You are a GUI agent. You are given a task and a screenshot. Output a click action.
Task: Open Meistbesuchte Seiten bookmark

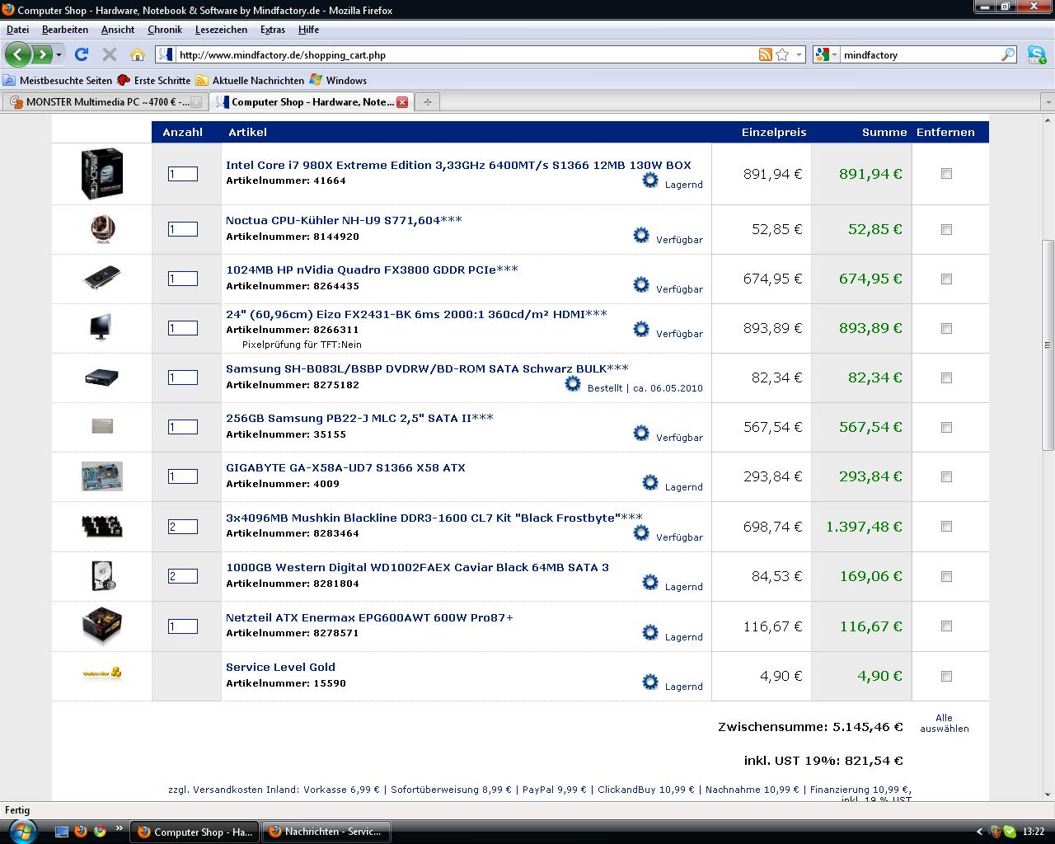(x=58, y=80)
